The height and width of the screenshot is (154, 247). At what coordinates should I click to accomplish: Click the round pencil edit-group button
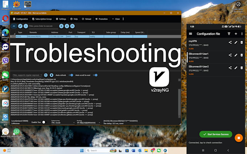[20, 26]
